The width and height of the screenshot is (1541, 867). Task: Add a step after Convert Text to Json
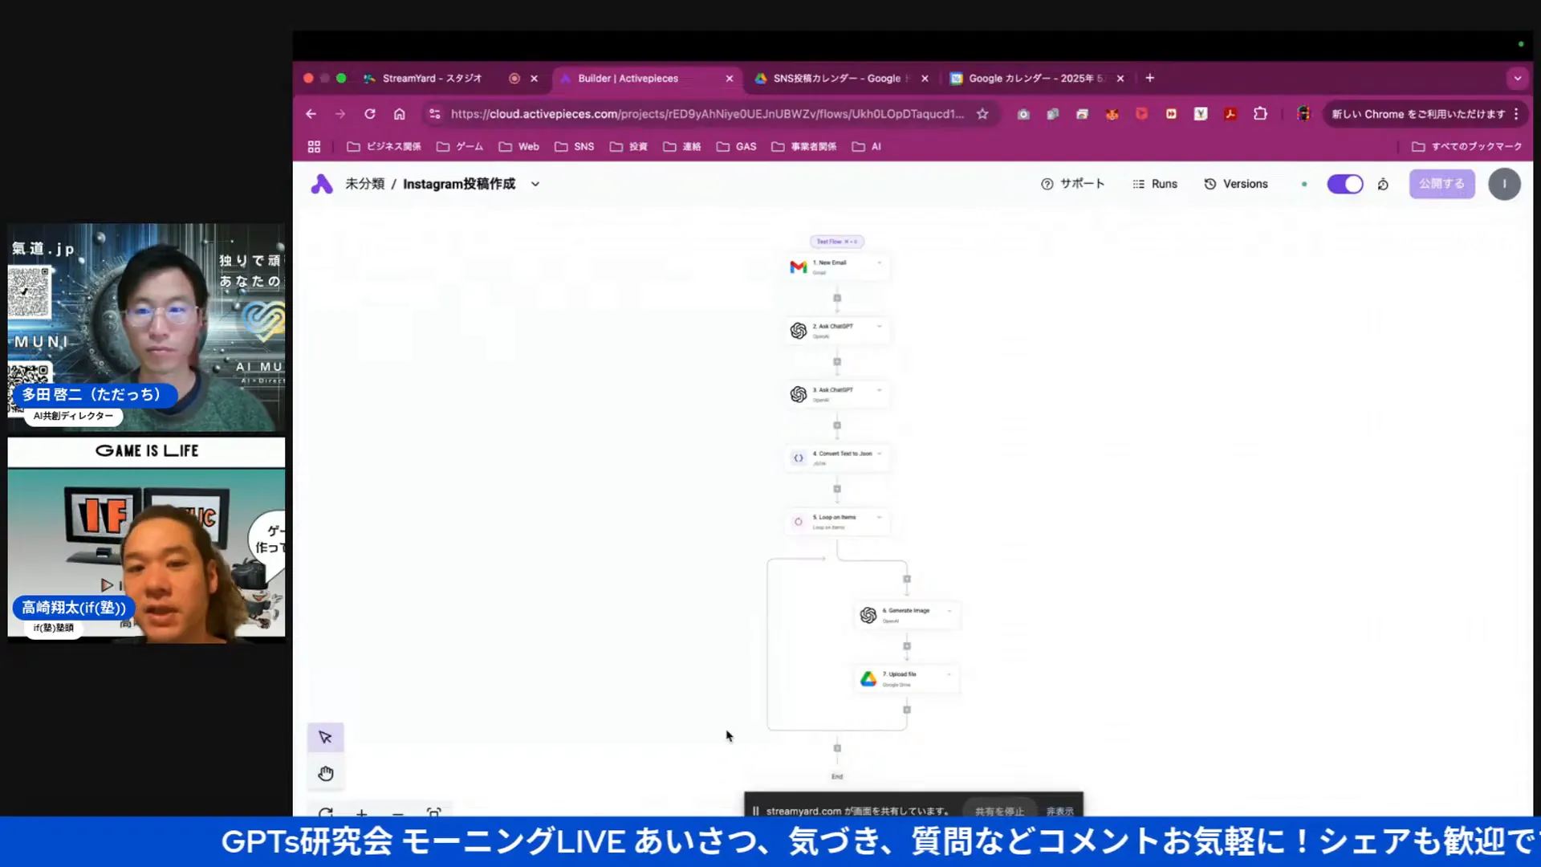click(x=837, y=489)
